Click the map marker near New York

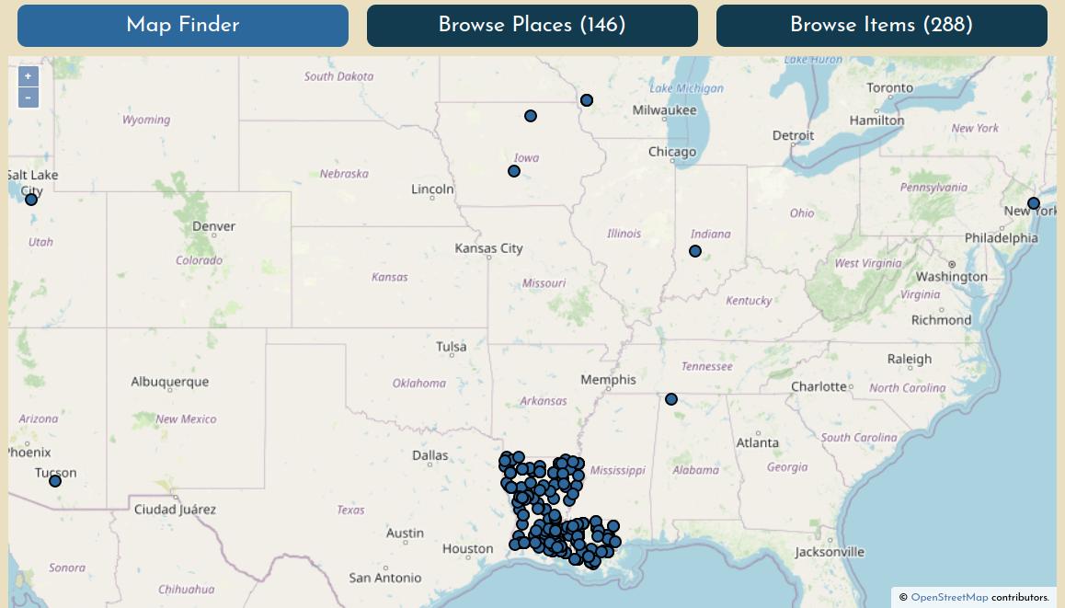click(x=1034, y=203)
